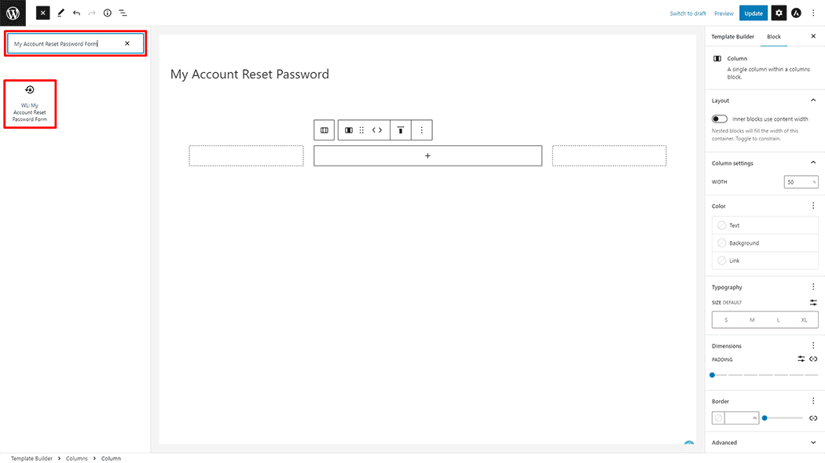Click the Switch to draft link
825x463 pixels.
coord(687,13)
